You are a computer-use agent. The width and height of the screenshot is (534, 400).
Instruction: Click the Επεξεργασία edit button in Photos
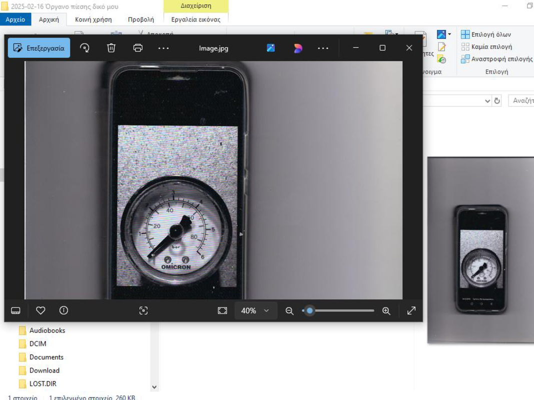click(39, 48)
